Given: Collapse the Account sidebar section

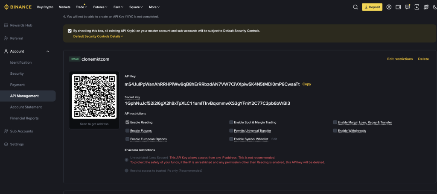Looking at the screenshot, I should pos(48,51).
